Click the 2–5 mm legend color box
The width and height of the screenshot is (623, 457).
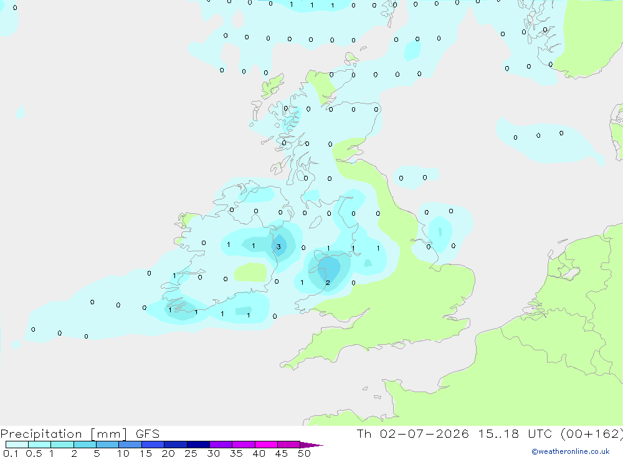[85, 445]
